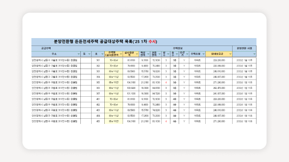Select the cell with unit number 301
Image resolution: width=289 pixels, height=162 pixels.
(x=98, y=60)
